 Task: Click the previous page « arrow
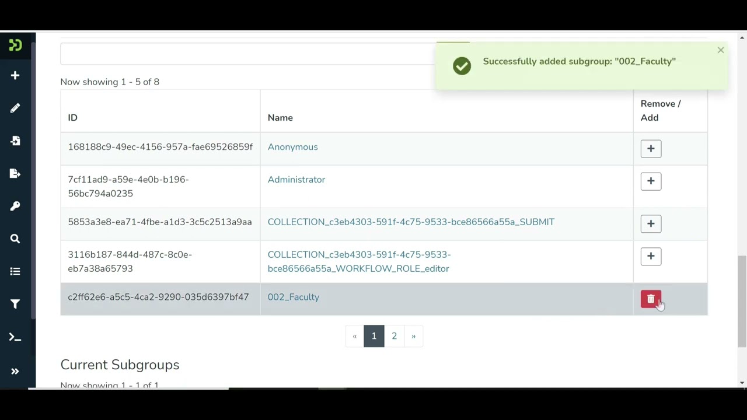pyautogui.click(x=354, y=336)
